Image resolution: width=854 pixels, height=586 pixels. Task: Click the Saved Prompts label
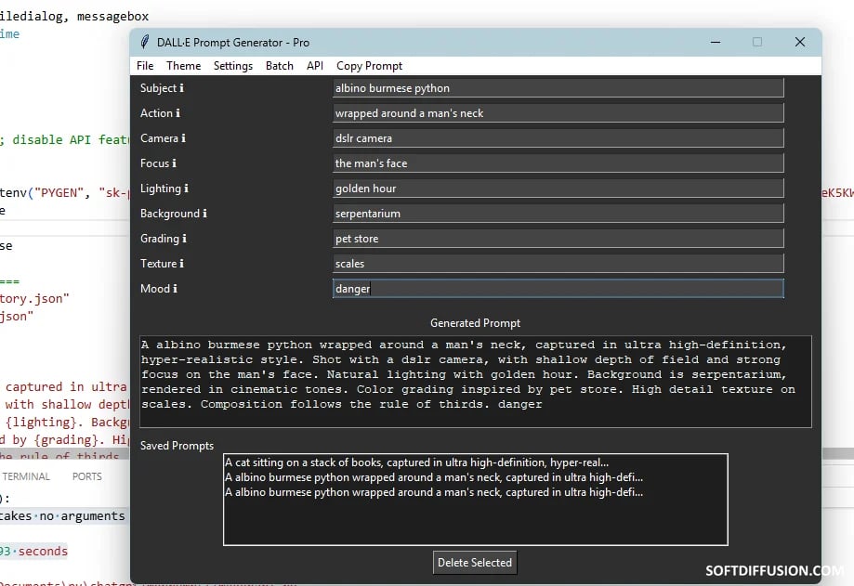pos(177,446)
